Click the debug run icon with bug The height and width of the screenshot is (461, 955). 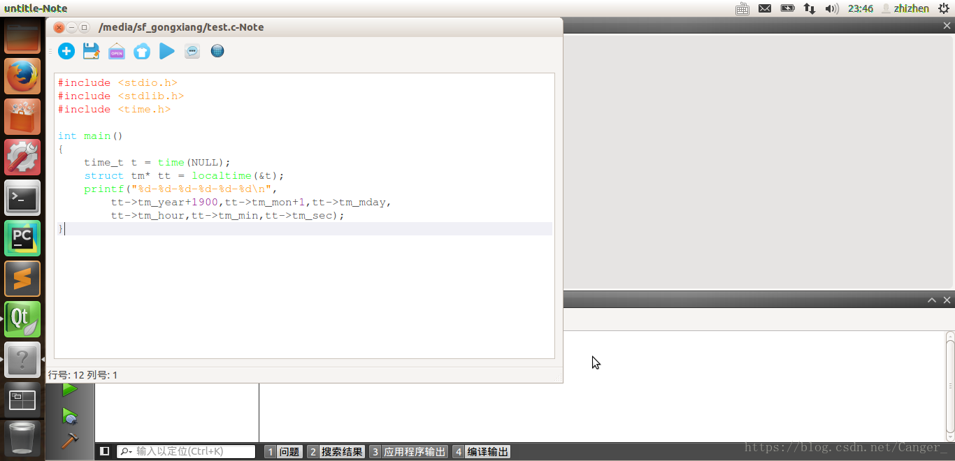click(x=70, y=416)
